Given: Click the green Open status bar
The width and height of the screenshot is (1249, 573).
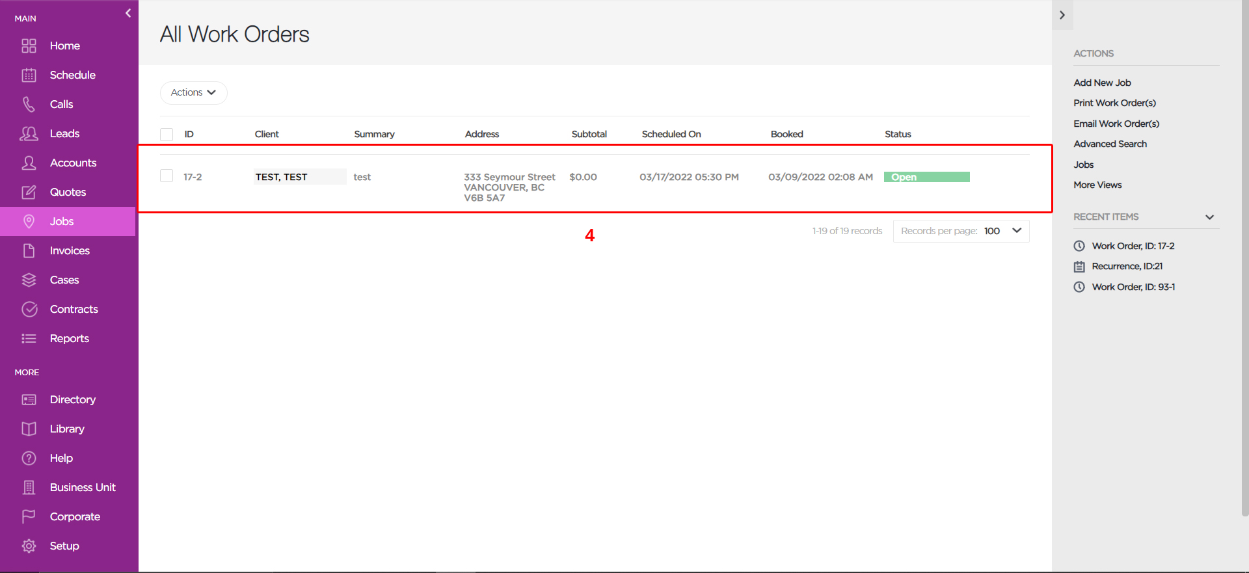Looking at the screenshot, I should click(926, 177).
